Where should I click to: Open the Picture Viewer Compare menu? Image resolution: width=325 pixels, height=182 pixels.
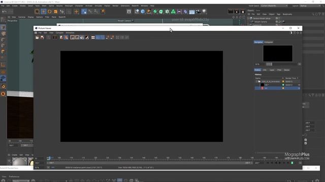(59, 33)
